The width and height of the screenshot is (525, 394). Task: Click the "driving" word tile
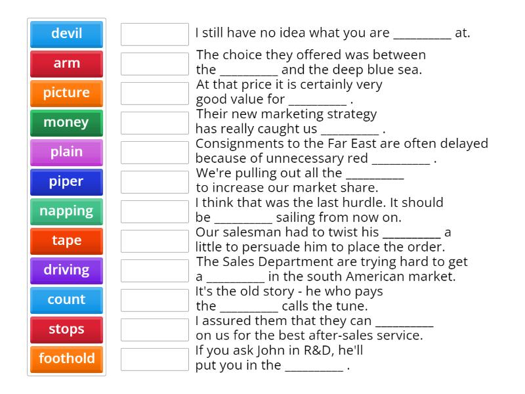tap(66, 270)
